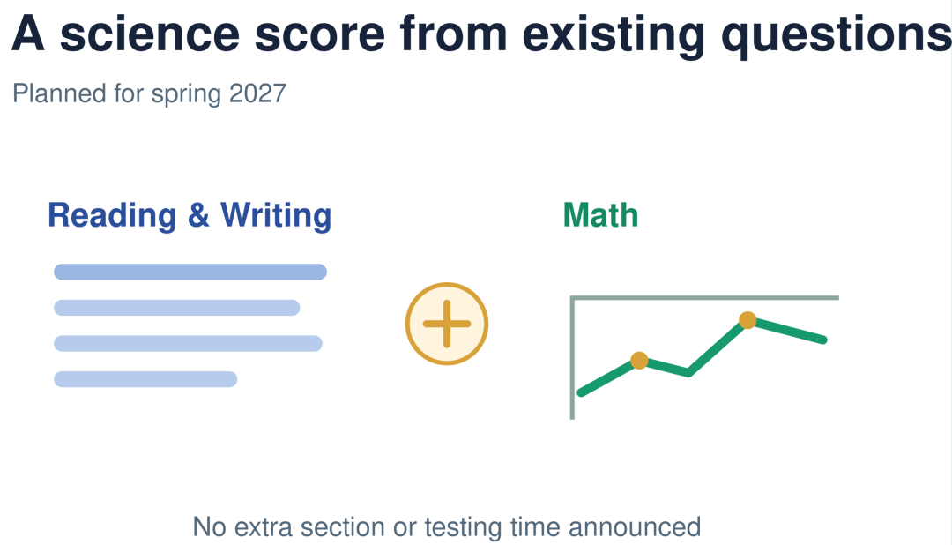Select the darkest, longest blue text bar
The image size is (952, 545).
(x=190, y=272)
